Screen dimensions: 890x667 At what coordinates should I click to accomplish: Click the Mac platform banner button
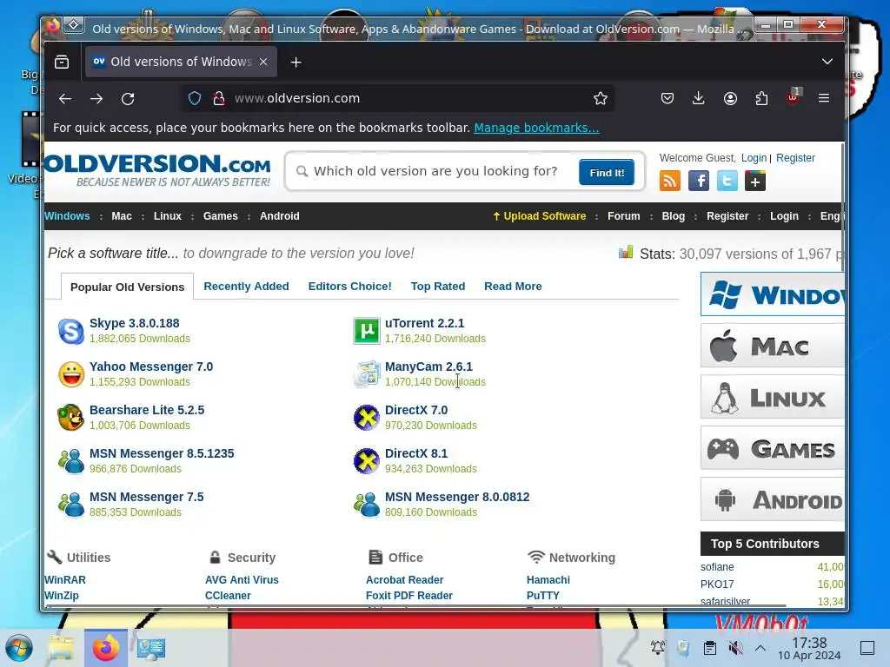[773, 346]
